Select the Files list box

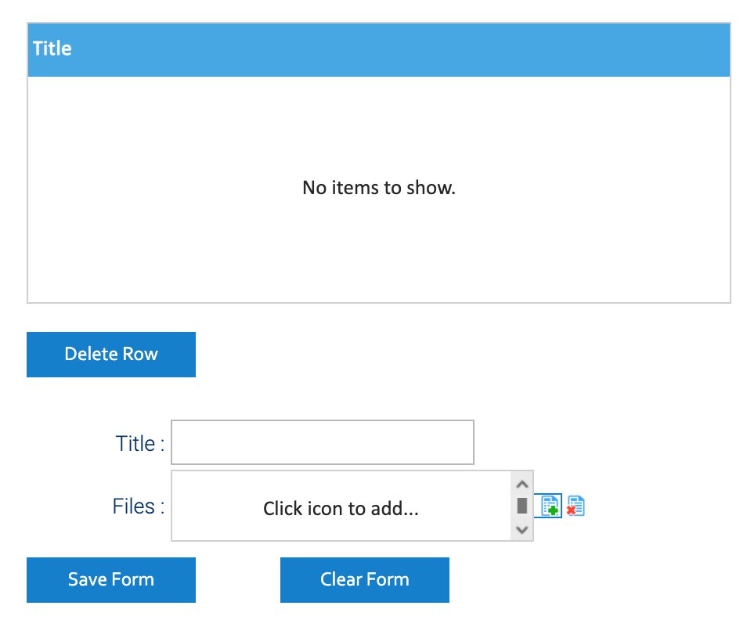(x=341, y=485)
